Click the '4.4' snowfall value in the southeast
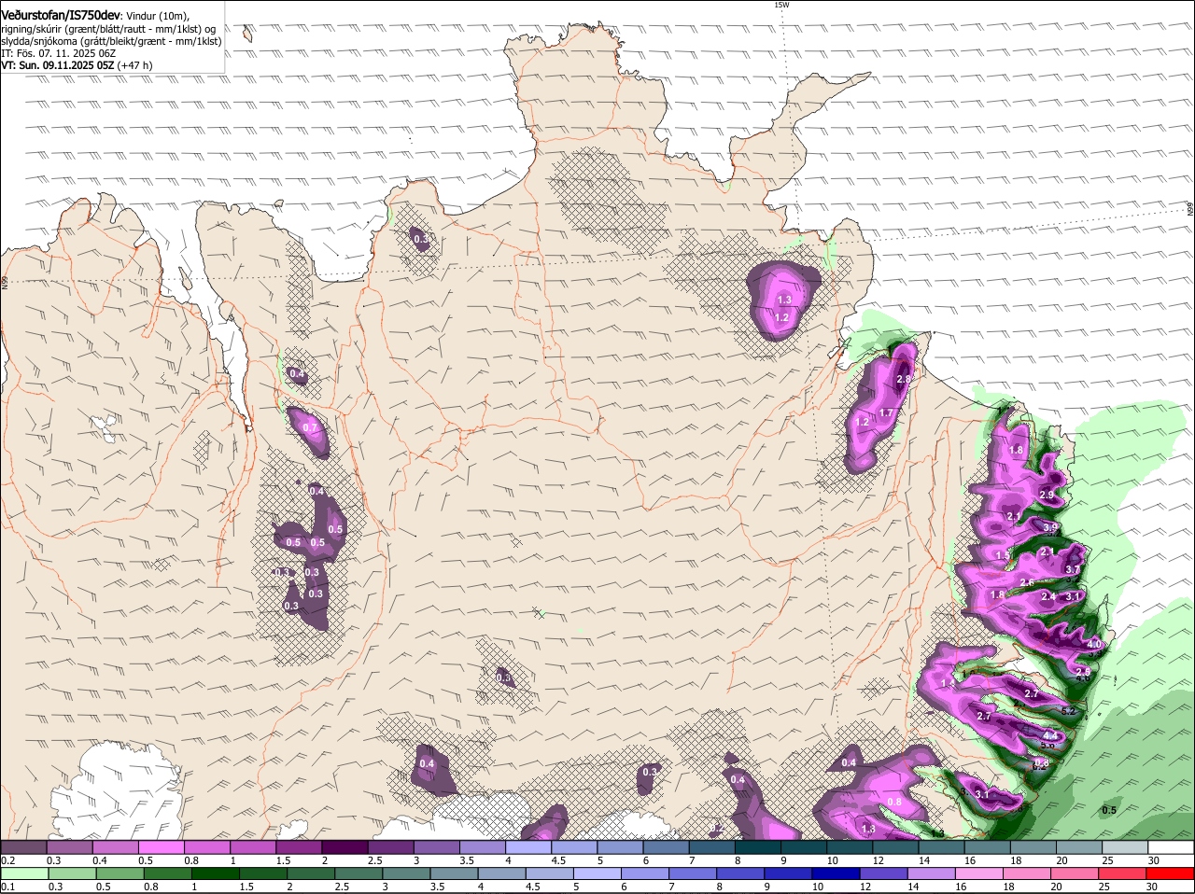 (1049, 736)
